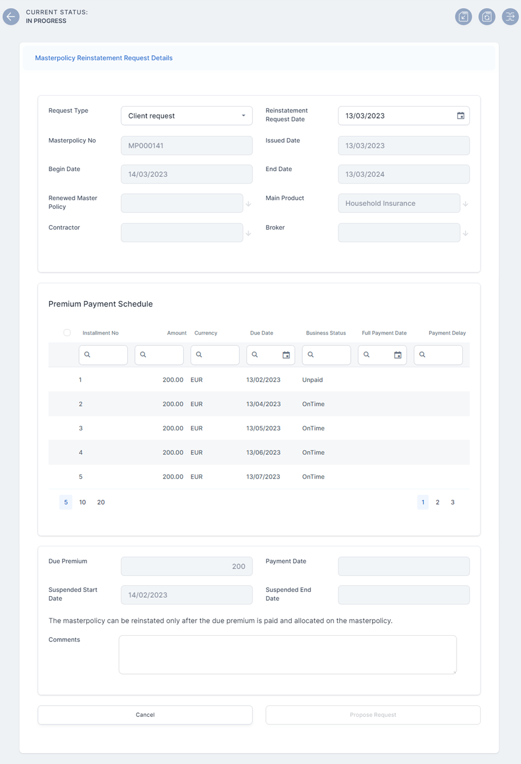Show 20 rows per page

point(101,502)
